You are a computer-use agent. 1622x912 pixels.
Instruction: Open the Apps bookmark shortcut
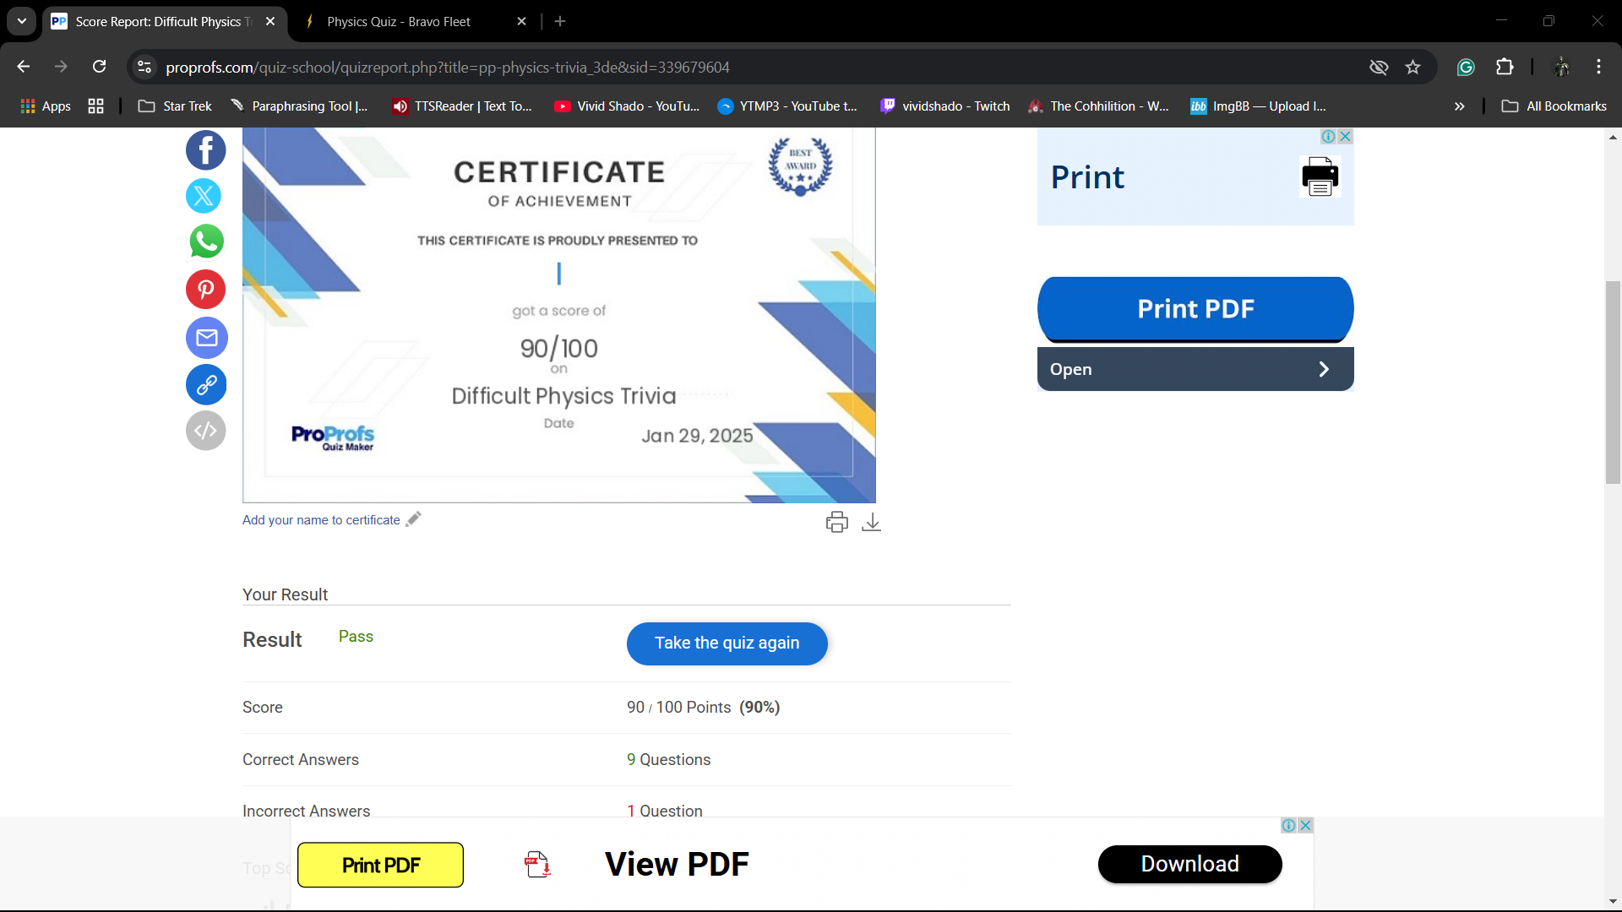46,106
